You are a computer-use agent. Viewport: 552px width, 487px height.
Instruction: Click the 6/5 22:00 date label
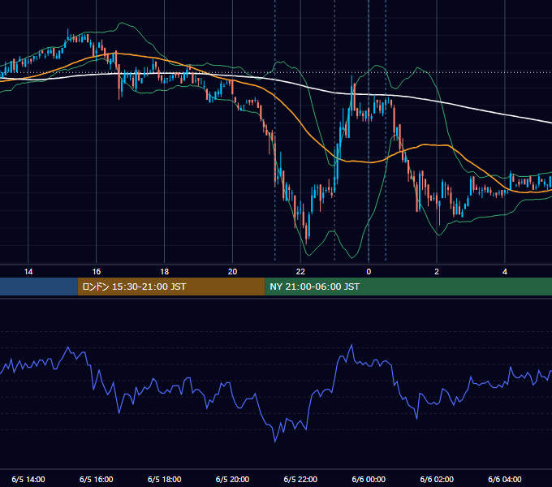300,479
